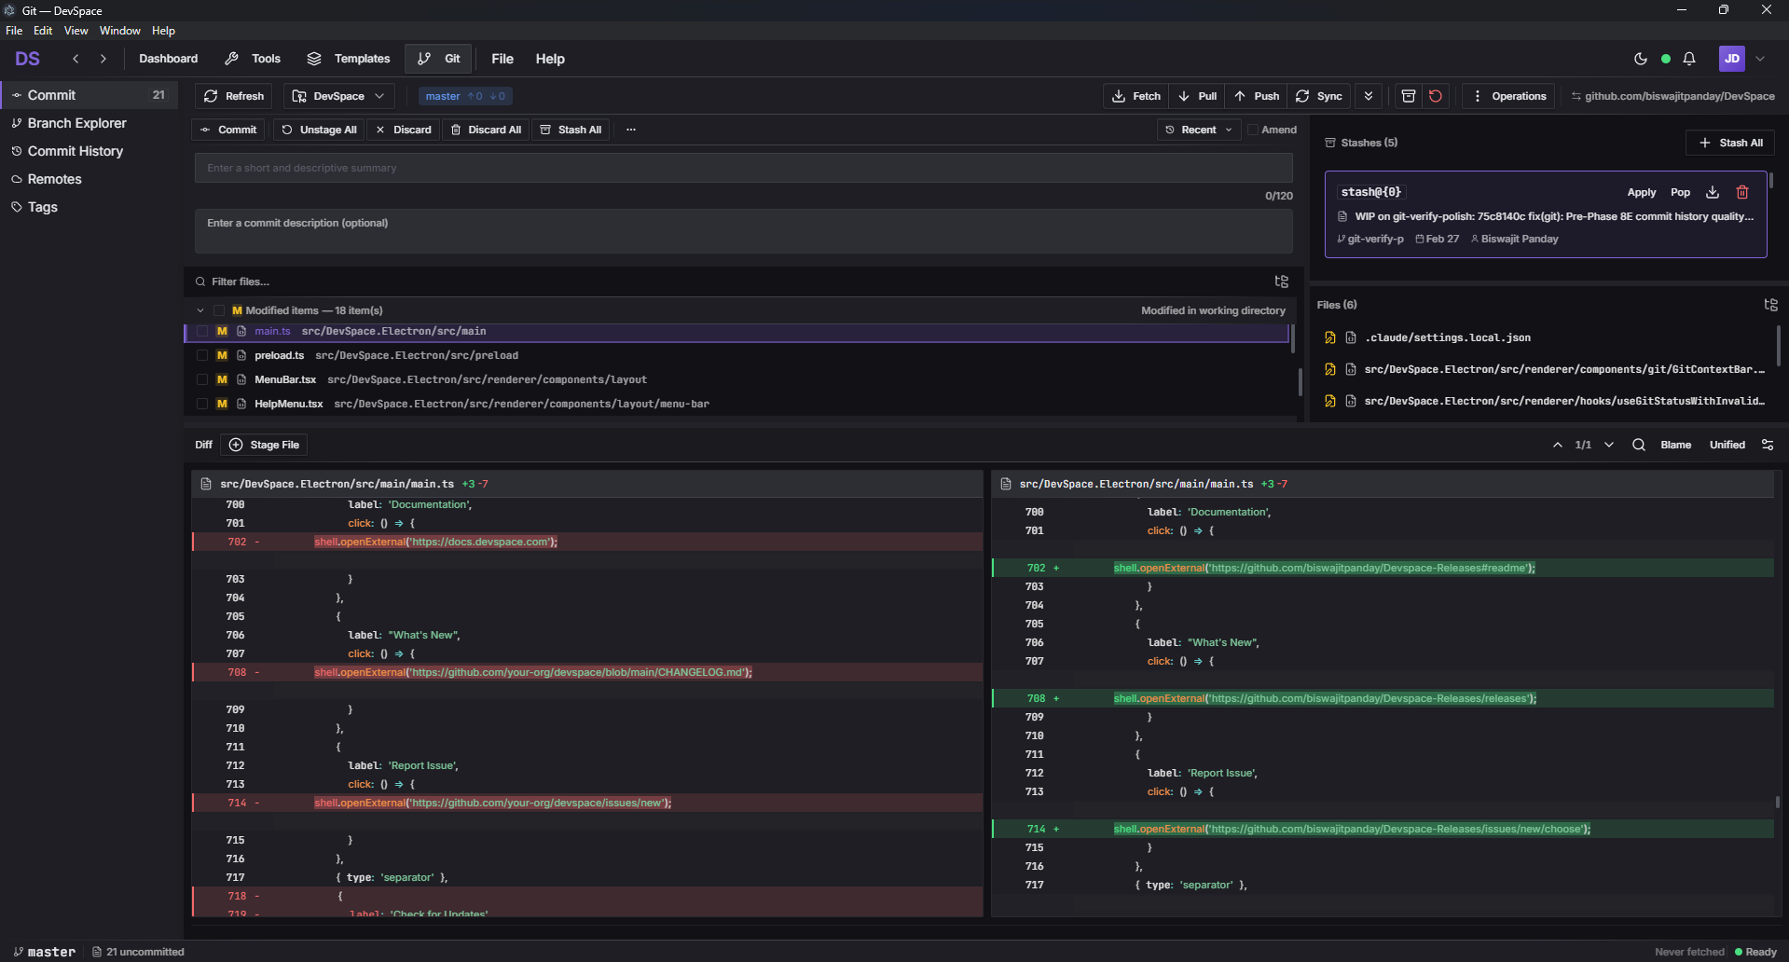1789x962 pixels.
Task: Open user account chevron menu
Action: tap(1760, 59)
